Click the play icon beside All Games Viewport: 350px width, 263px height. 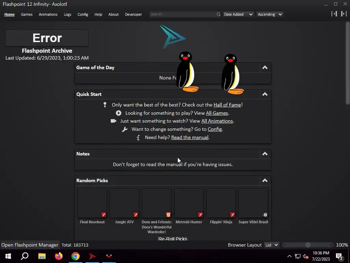[119, 113]
